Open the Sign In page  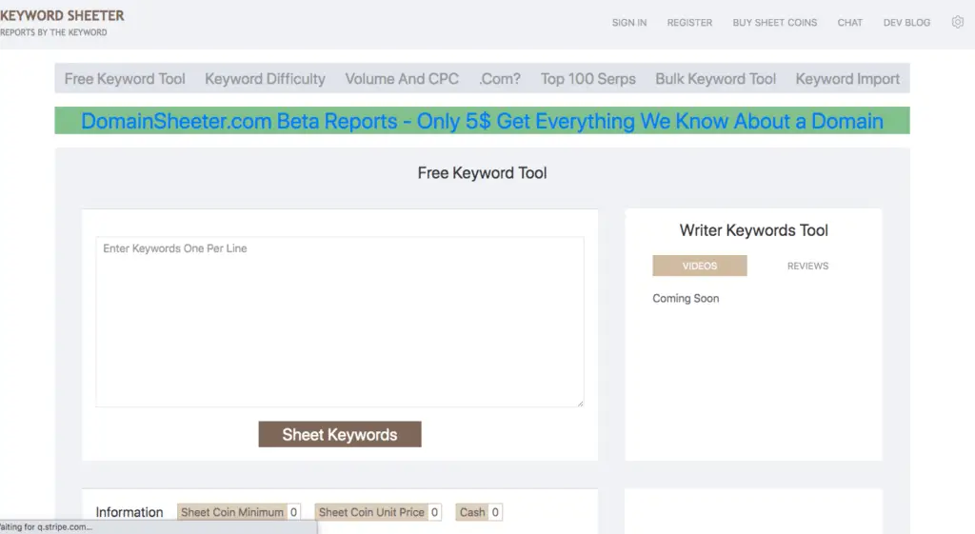629,23
